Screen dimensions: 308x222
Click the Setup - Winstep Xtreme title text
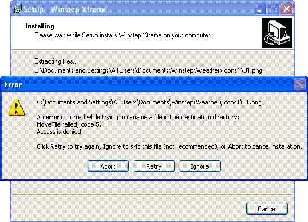tap(65, 9)
